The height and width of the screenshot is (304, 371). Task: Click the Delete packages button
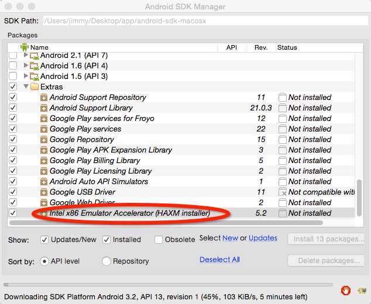tap(326, 261)
